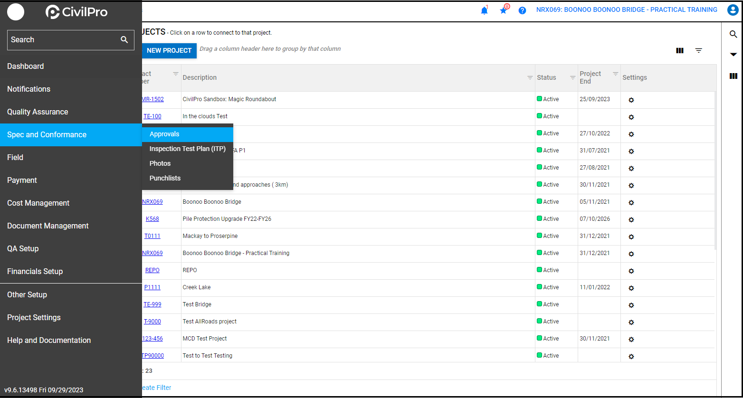Open the Status column filter menu
The width and height of the screenshot is (743, 398).
click(572, 77)
